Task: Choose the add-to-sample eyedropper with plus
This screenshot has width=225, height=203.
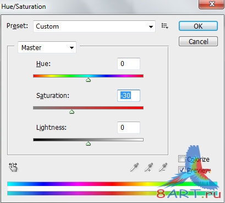Action: pyautogui.click(x=149, y=167)
